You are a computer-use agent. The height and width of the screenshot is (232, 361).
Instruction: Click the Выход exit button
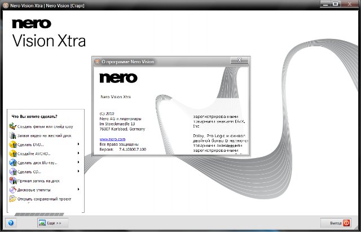336,223
